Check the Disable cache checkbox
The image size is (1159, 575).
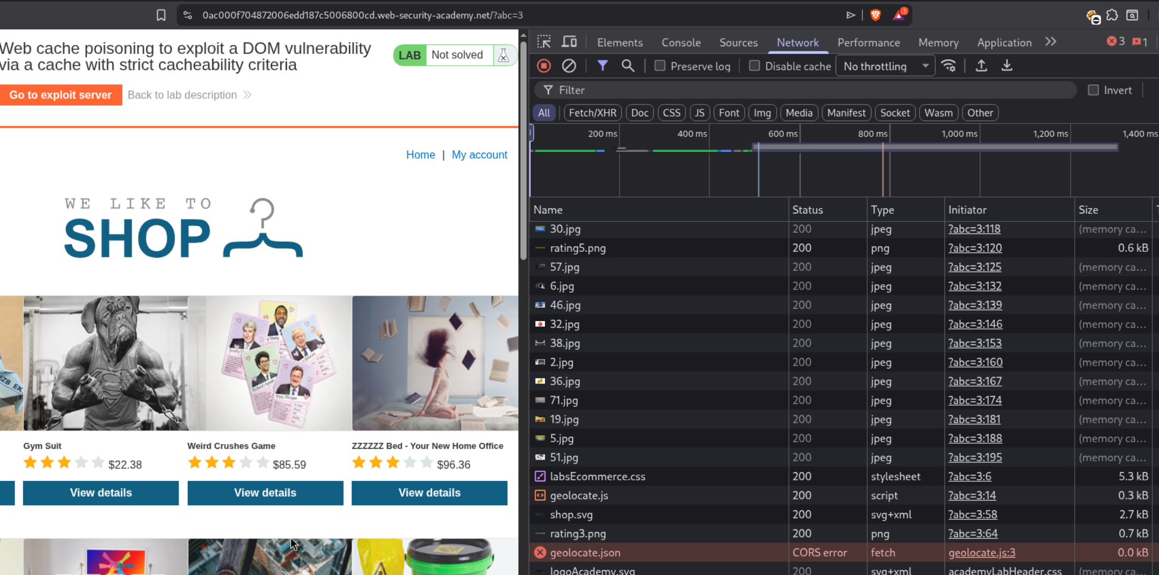pyautogui.click(x=755, y=66)
